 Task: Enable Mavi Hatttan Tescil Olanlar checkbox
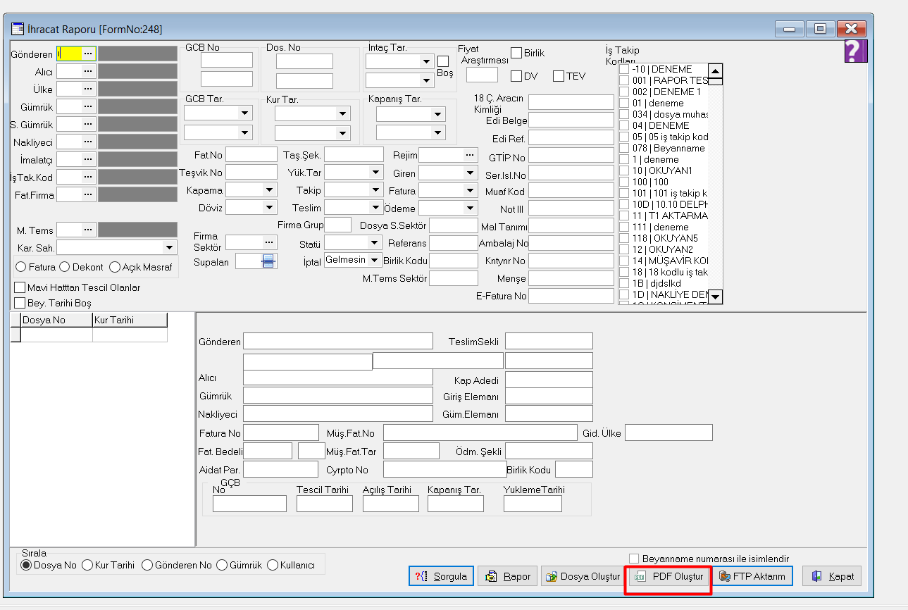pyautogui.click(x=20, y=287)
